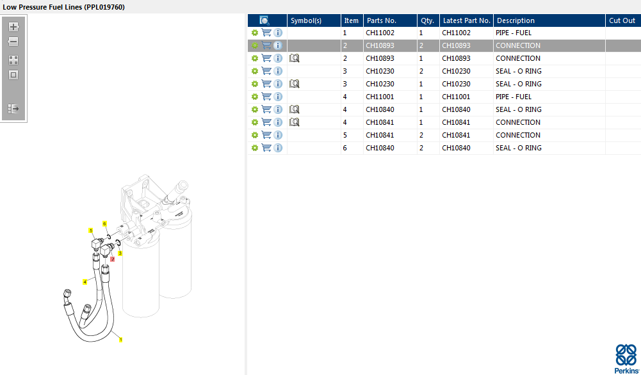Click the single-square fit icon in diagram toolbar
This screenshot has width=641, height=375.
(13, 75)
